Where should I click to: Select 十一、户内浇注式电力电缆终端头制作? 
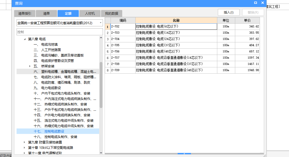pyautogui.click(x=65, y=99)
